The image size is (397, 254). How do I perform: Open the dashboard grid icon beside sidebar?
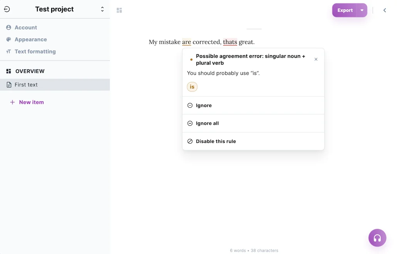pyautogui.click(x=119, y=10)
